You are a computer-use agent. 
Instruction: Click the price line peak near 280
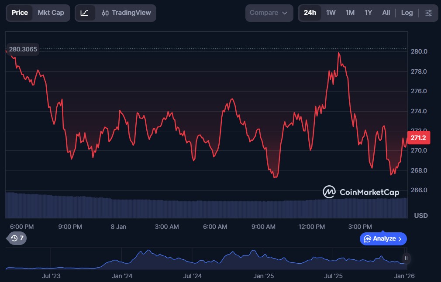pos(338,53)
